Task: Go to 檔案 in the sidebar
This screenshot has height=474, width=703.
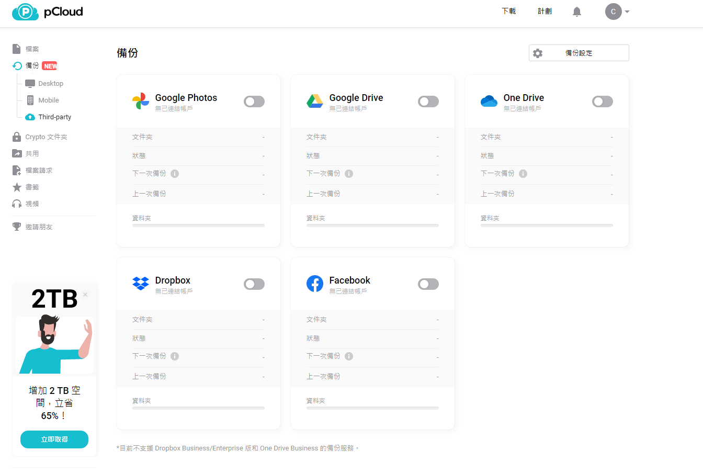Action: 32,49
